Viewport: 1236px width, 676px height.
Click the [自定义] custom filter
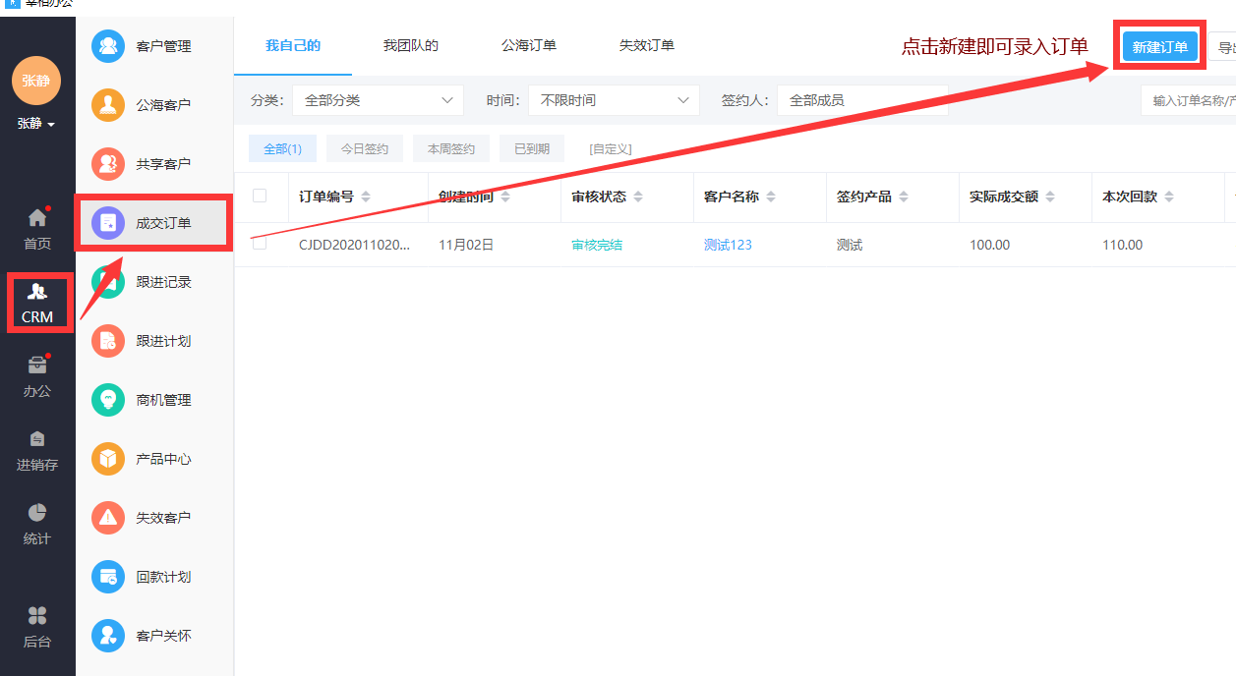point(611,149)
